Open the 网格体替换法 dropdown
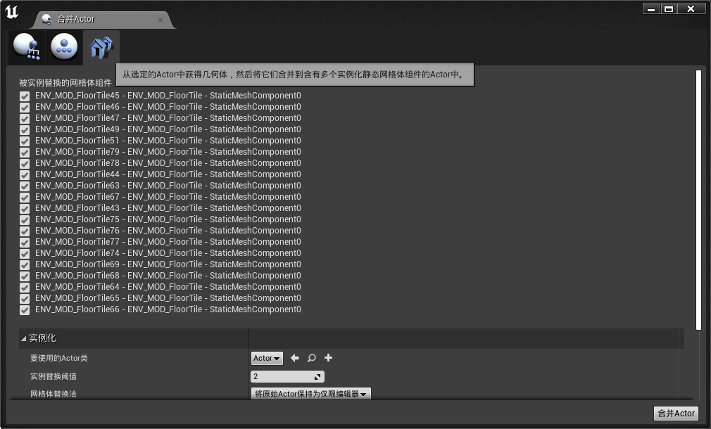Viewport: 711px width, 429px height. (310, 394)
